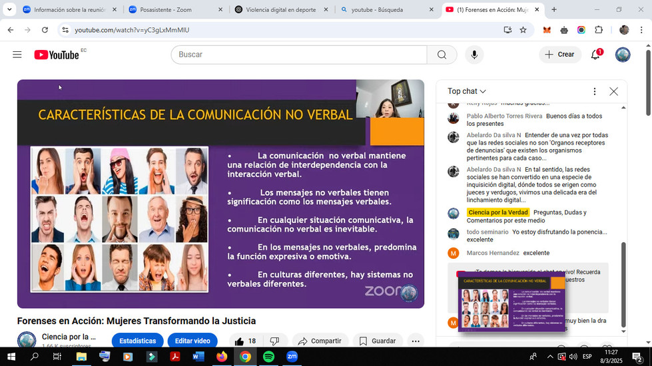This screenshot has height=366, width=652.
Task: Bookmark this page with star icon
Action: [523, 30]
